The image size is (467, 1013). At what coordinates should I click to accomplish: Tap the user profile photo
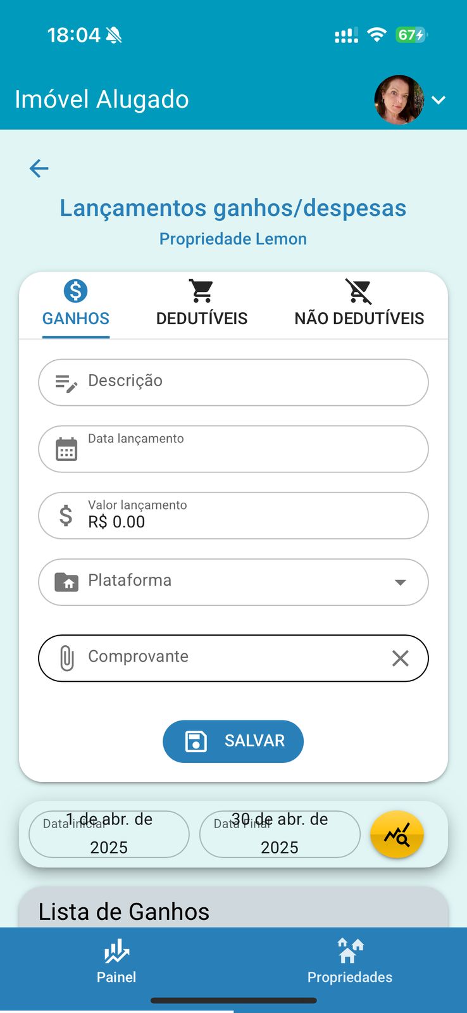tap(399, 100)
